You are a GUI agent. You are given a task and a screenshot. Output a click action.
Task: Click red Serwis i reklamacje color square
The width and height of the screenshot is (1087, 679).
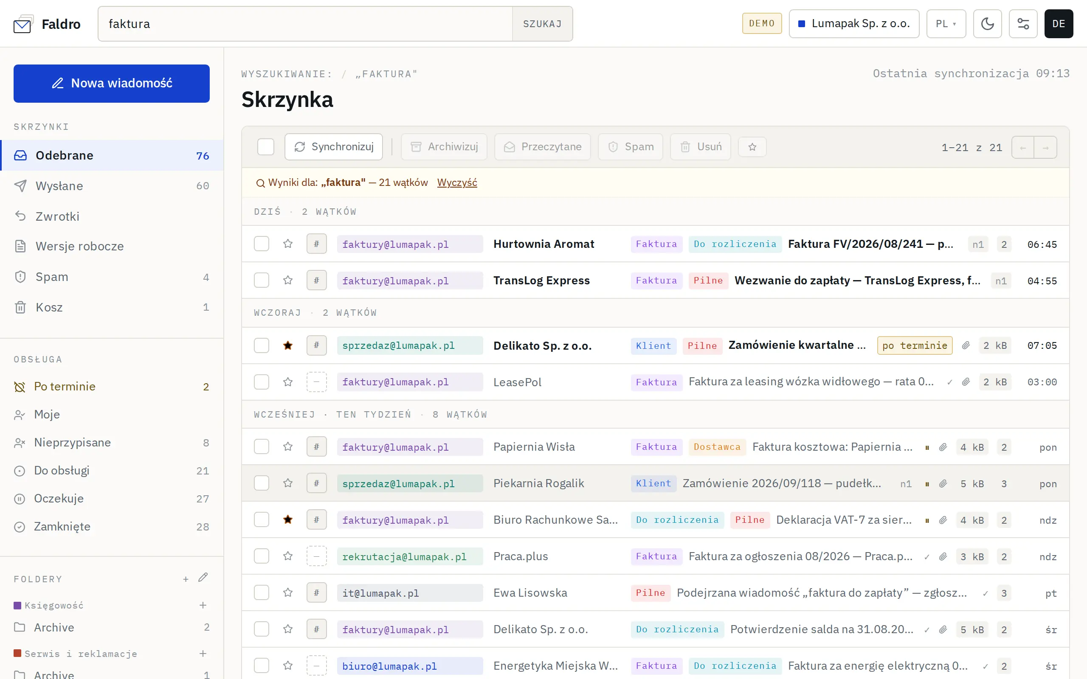(17, 654)
